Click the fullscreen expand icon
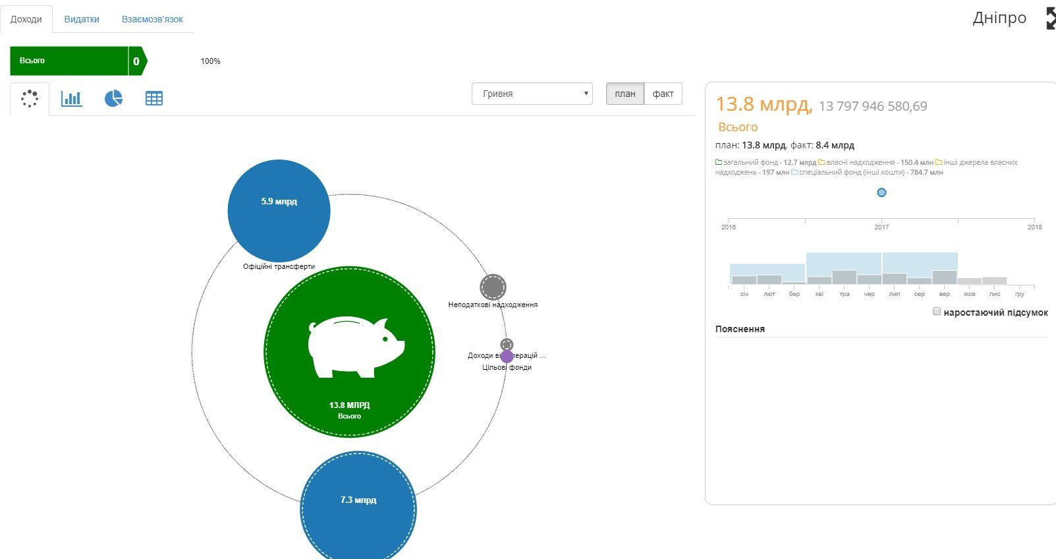This screenshot has width=1056, height=559. point(1050,18)
